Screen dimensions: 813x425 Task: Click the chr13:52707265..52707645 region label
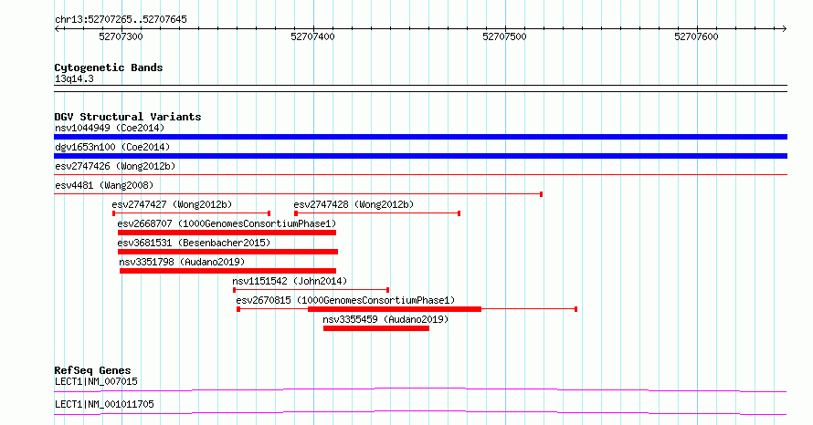(121, 20)
